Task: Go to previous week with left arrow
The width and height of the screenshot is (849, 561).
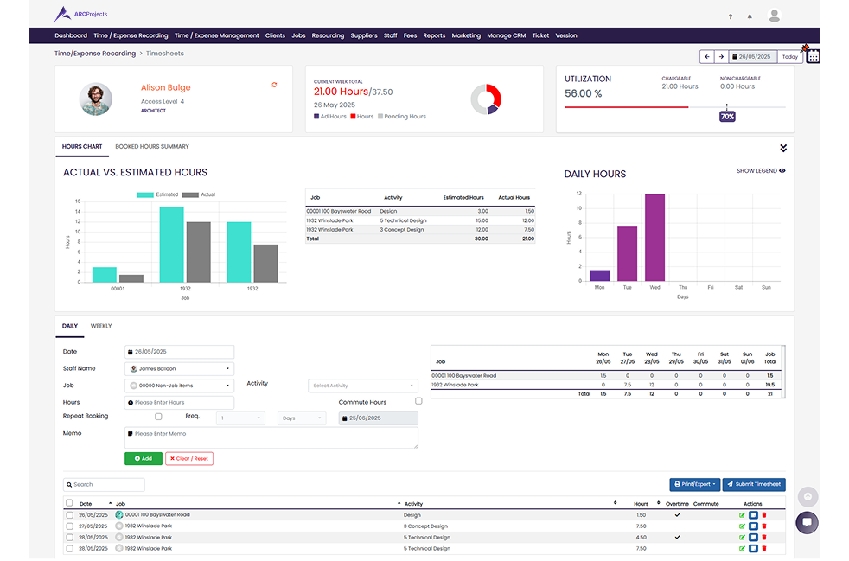Action: coord(707,57)
